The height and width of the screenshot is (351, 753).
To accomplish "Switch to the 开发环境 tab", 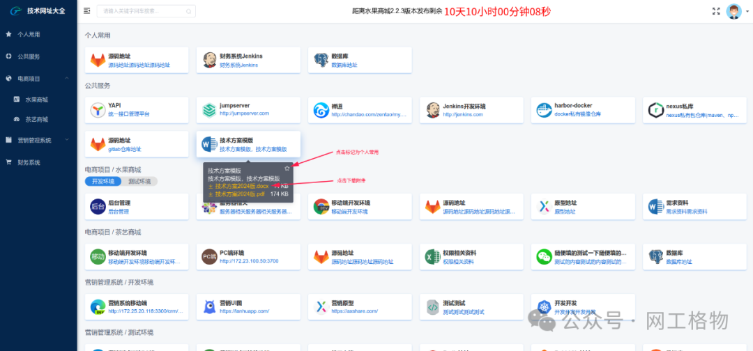I will (x=105, y=181).
